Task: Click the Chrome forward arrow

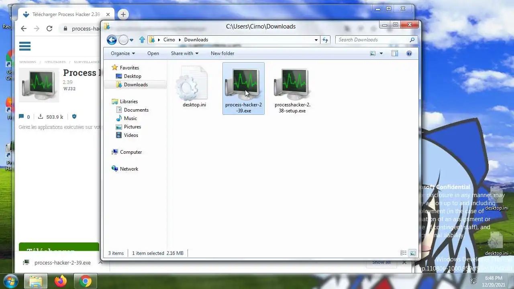Action: [x=37, y=28]
